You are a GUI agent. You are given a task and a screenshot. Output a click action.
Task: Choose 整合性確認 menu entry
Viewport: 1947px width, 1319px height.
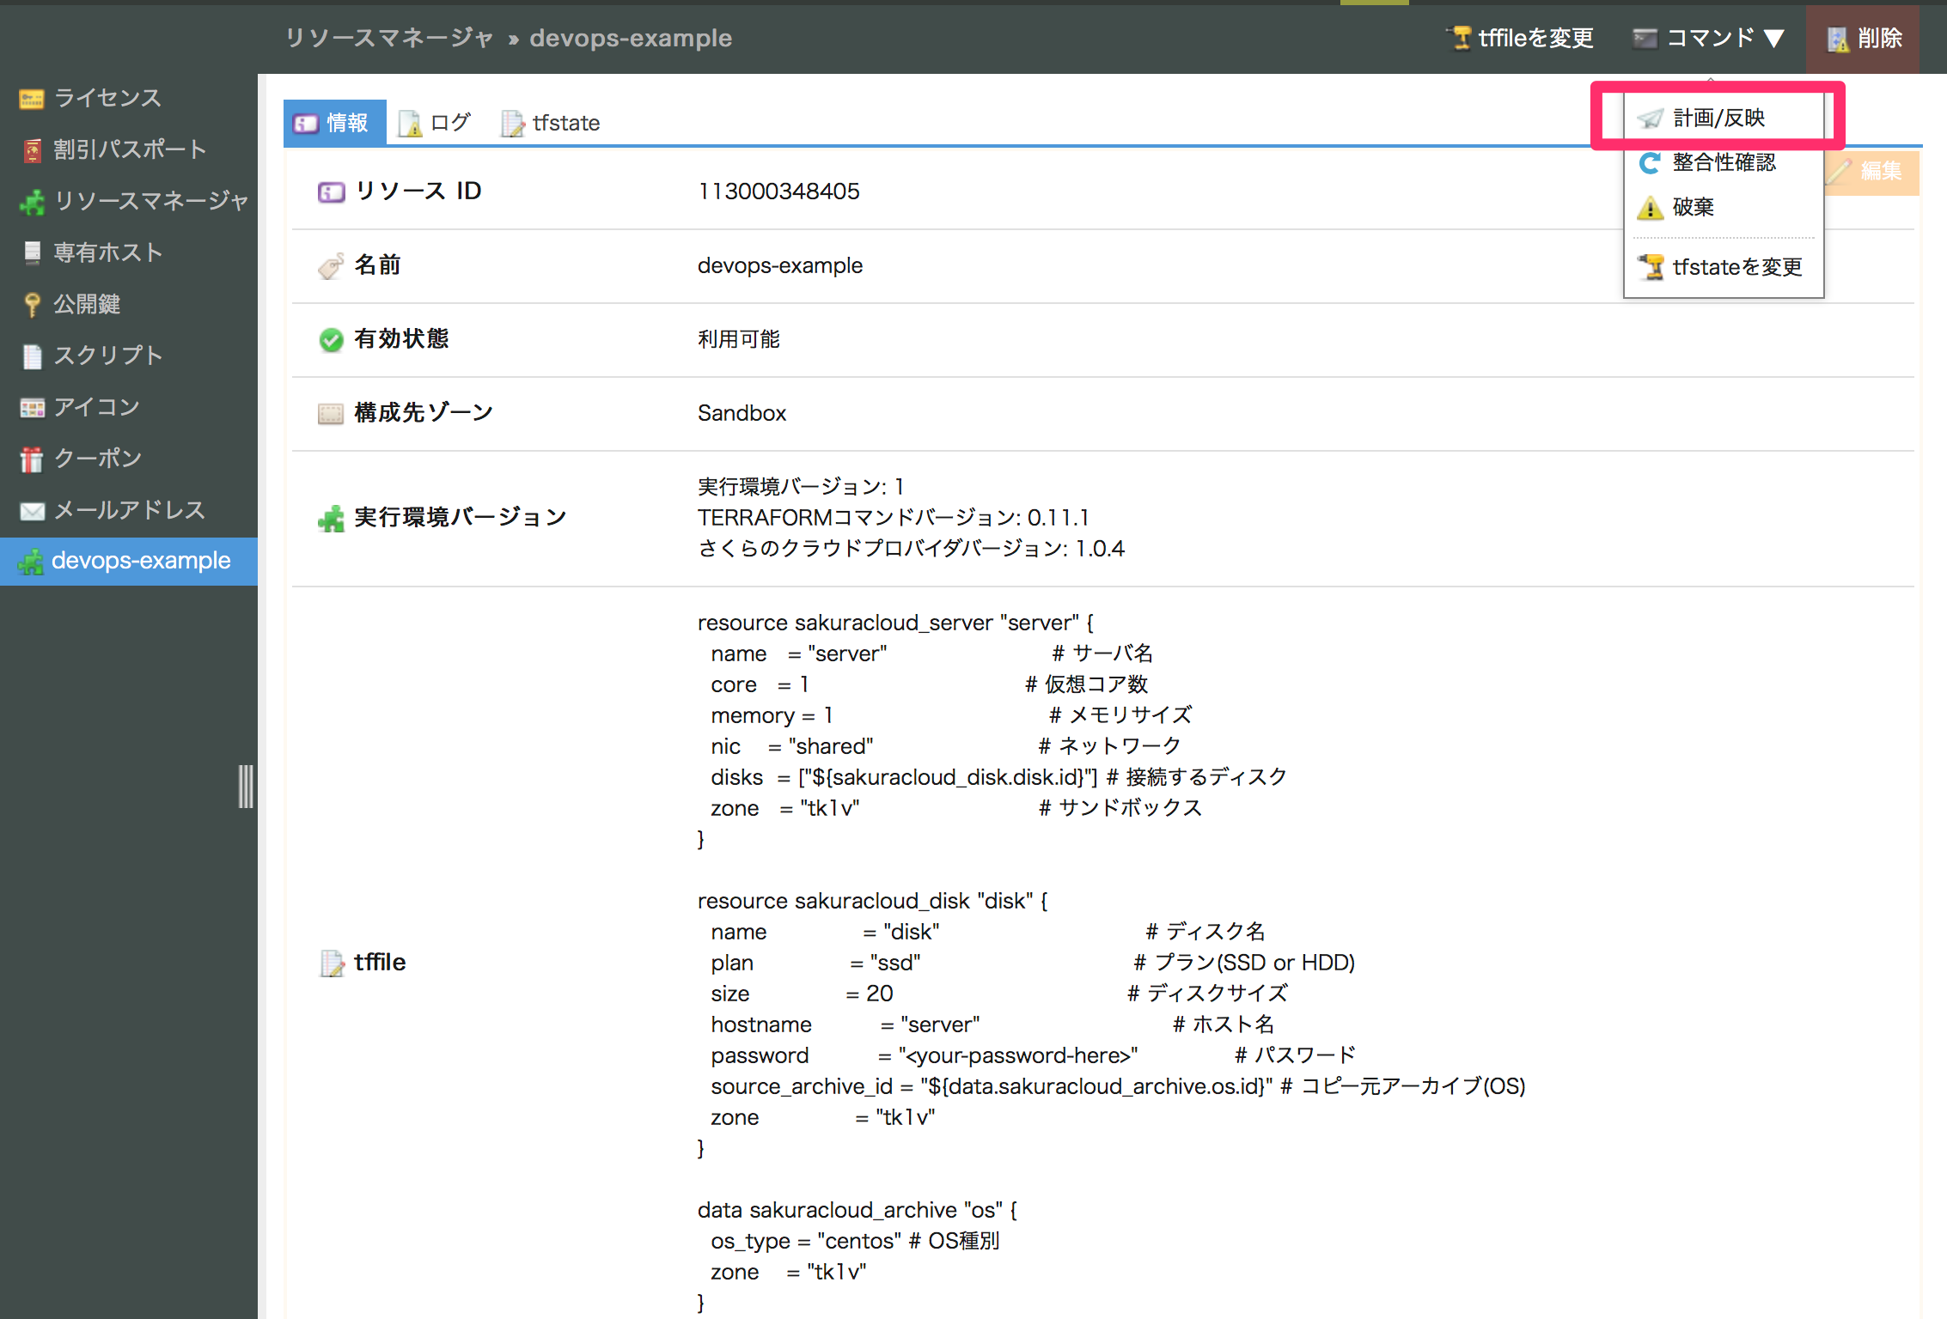click(x=1724, y=163)
